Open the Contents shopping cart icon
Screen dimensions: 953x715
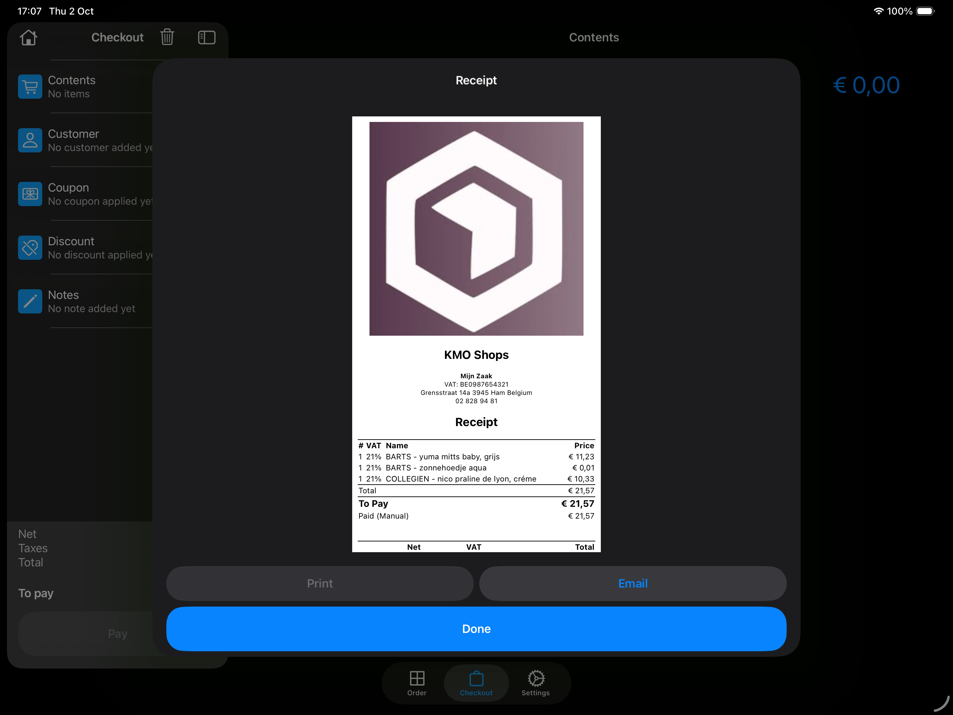(30, 87)
